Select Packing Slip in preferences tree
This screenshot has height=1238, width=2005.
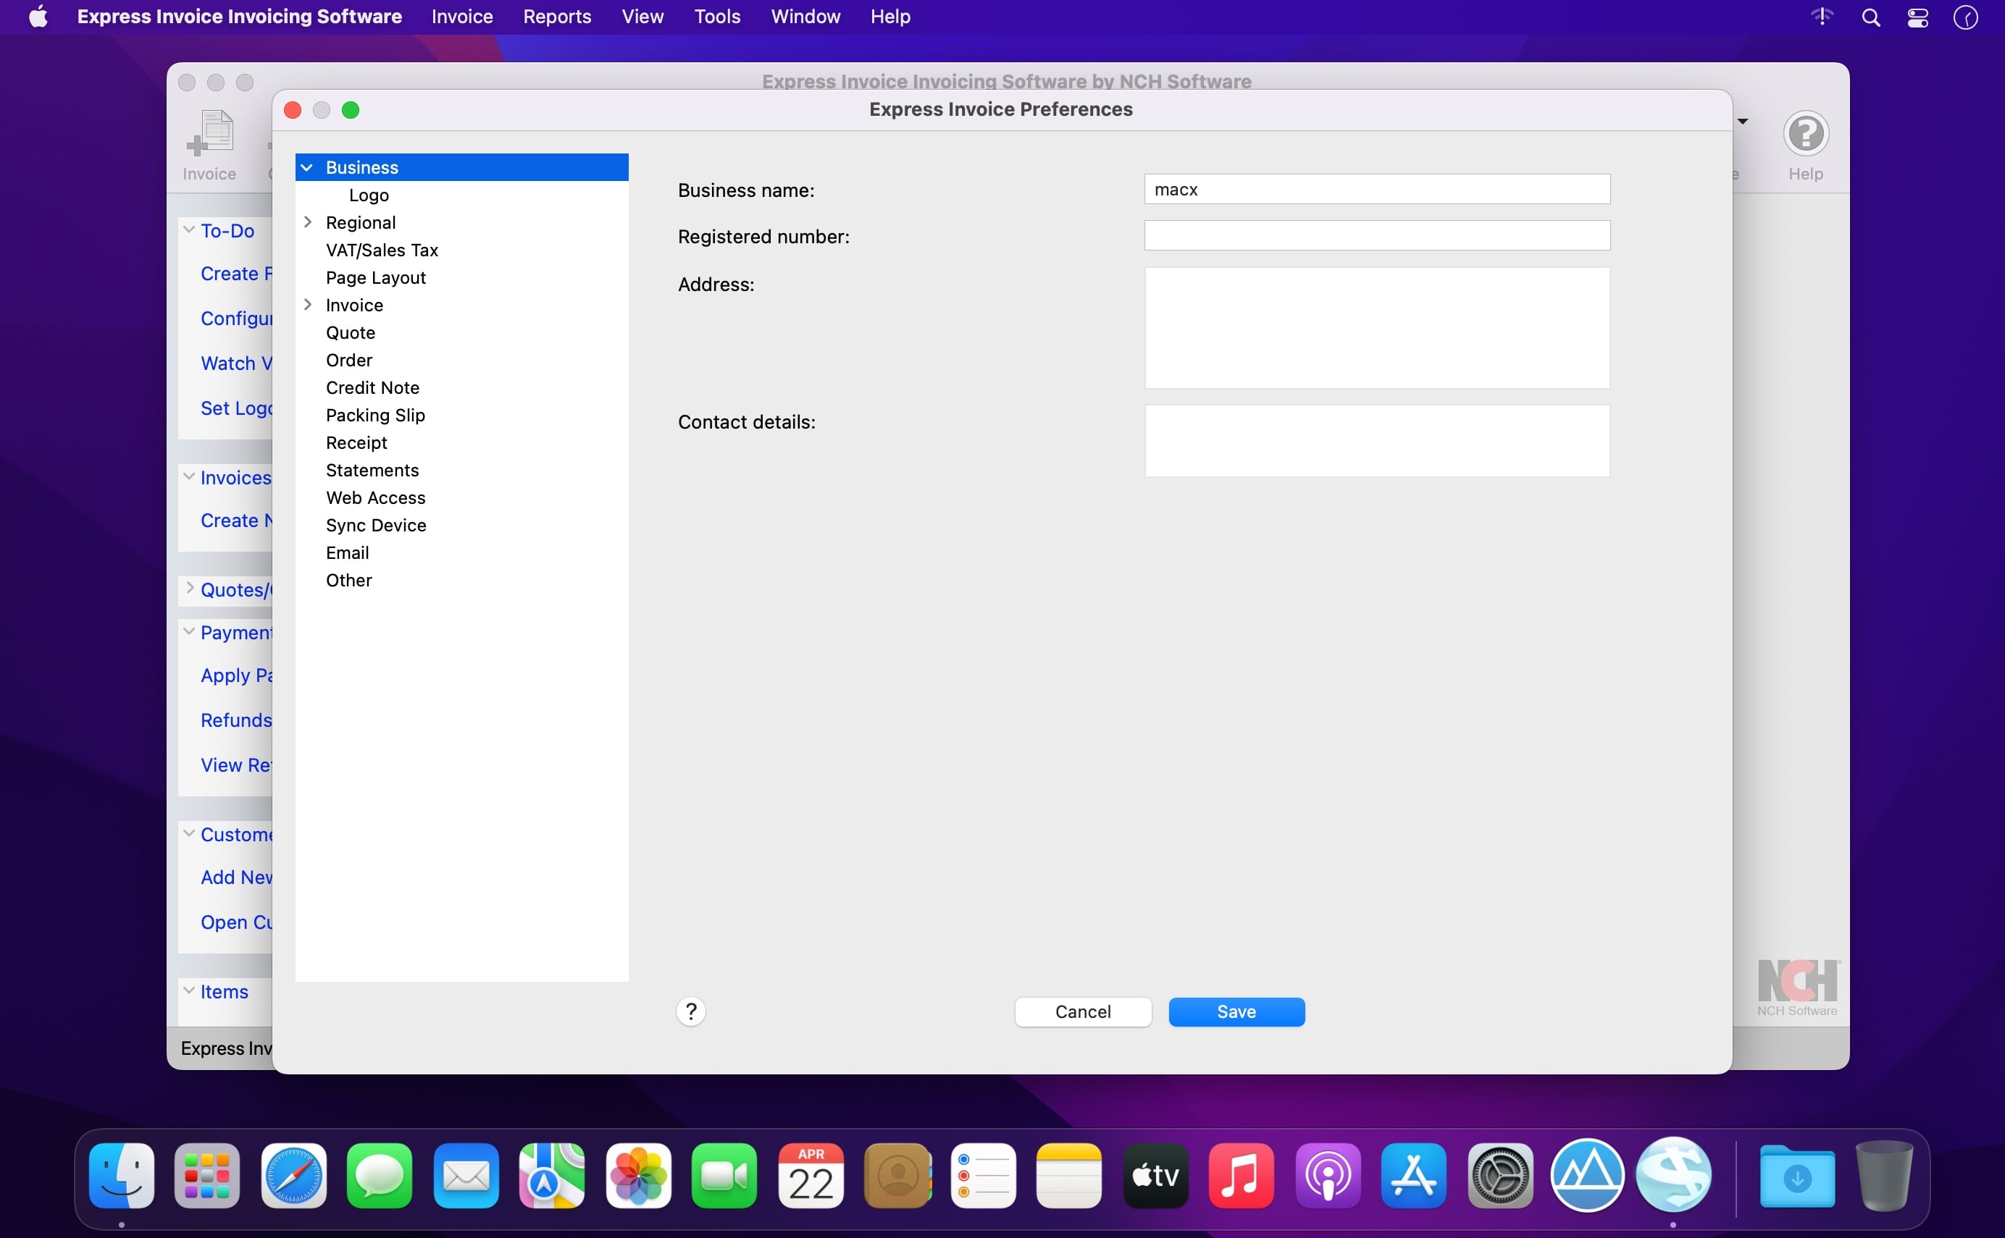(x=375, y=415)
